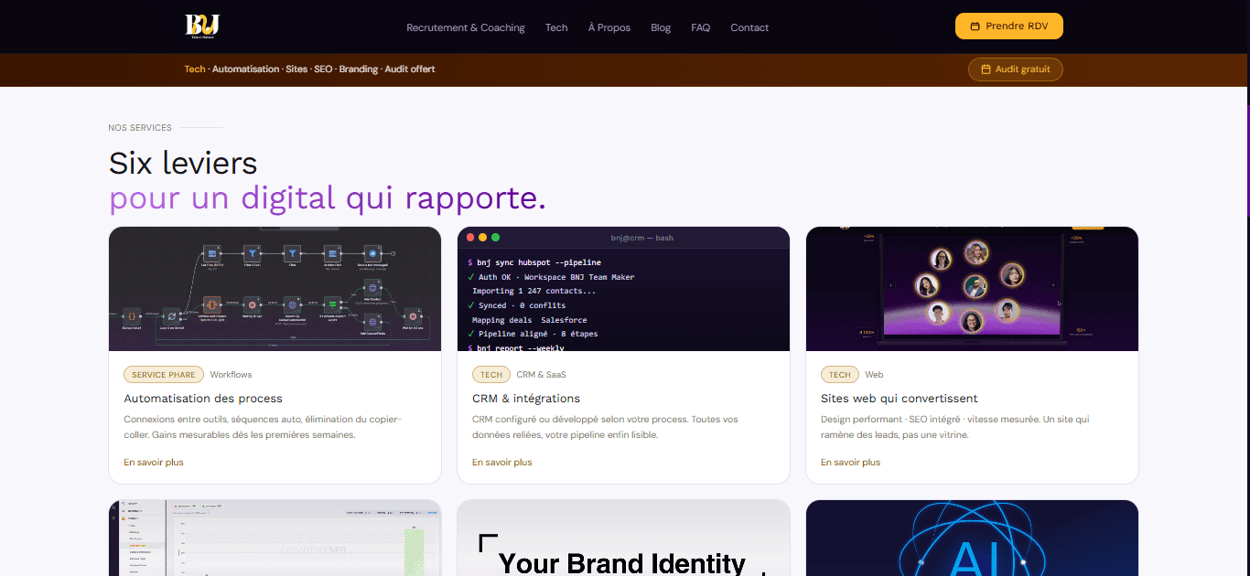The image size is (1250, 576).
Task: Open the Automatisation des process title
Action: [x=203, y=399]
